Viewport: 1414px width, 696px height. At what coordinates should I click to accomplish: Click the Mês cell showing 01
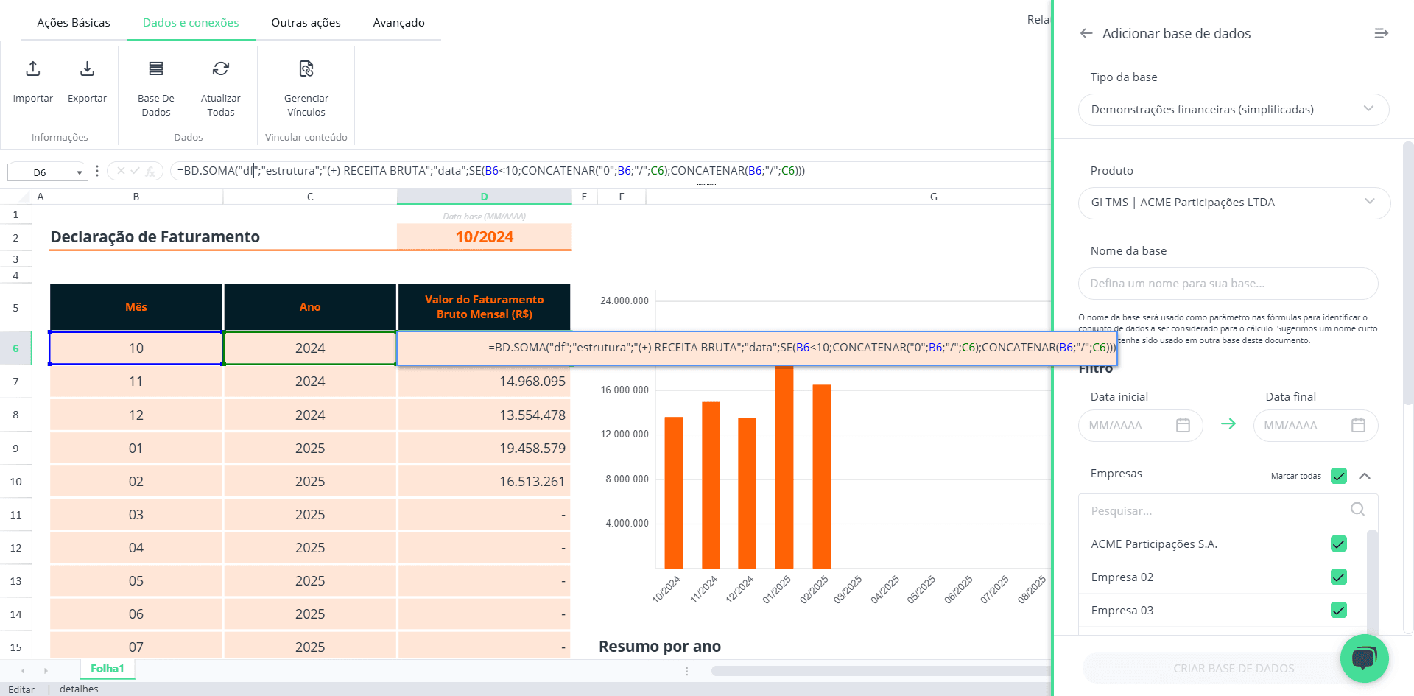tap(136, 448)
